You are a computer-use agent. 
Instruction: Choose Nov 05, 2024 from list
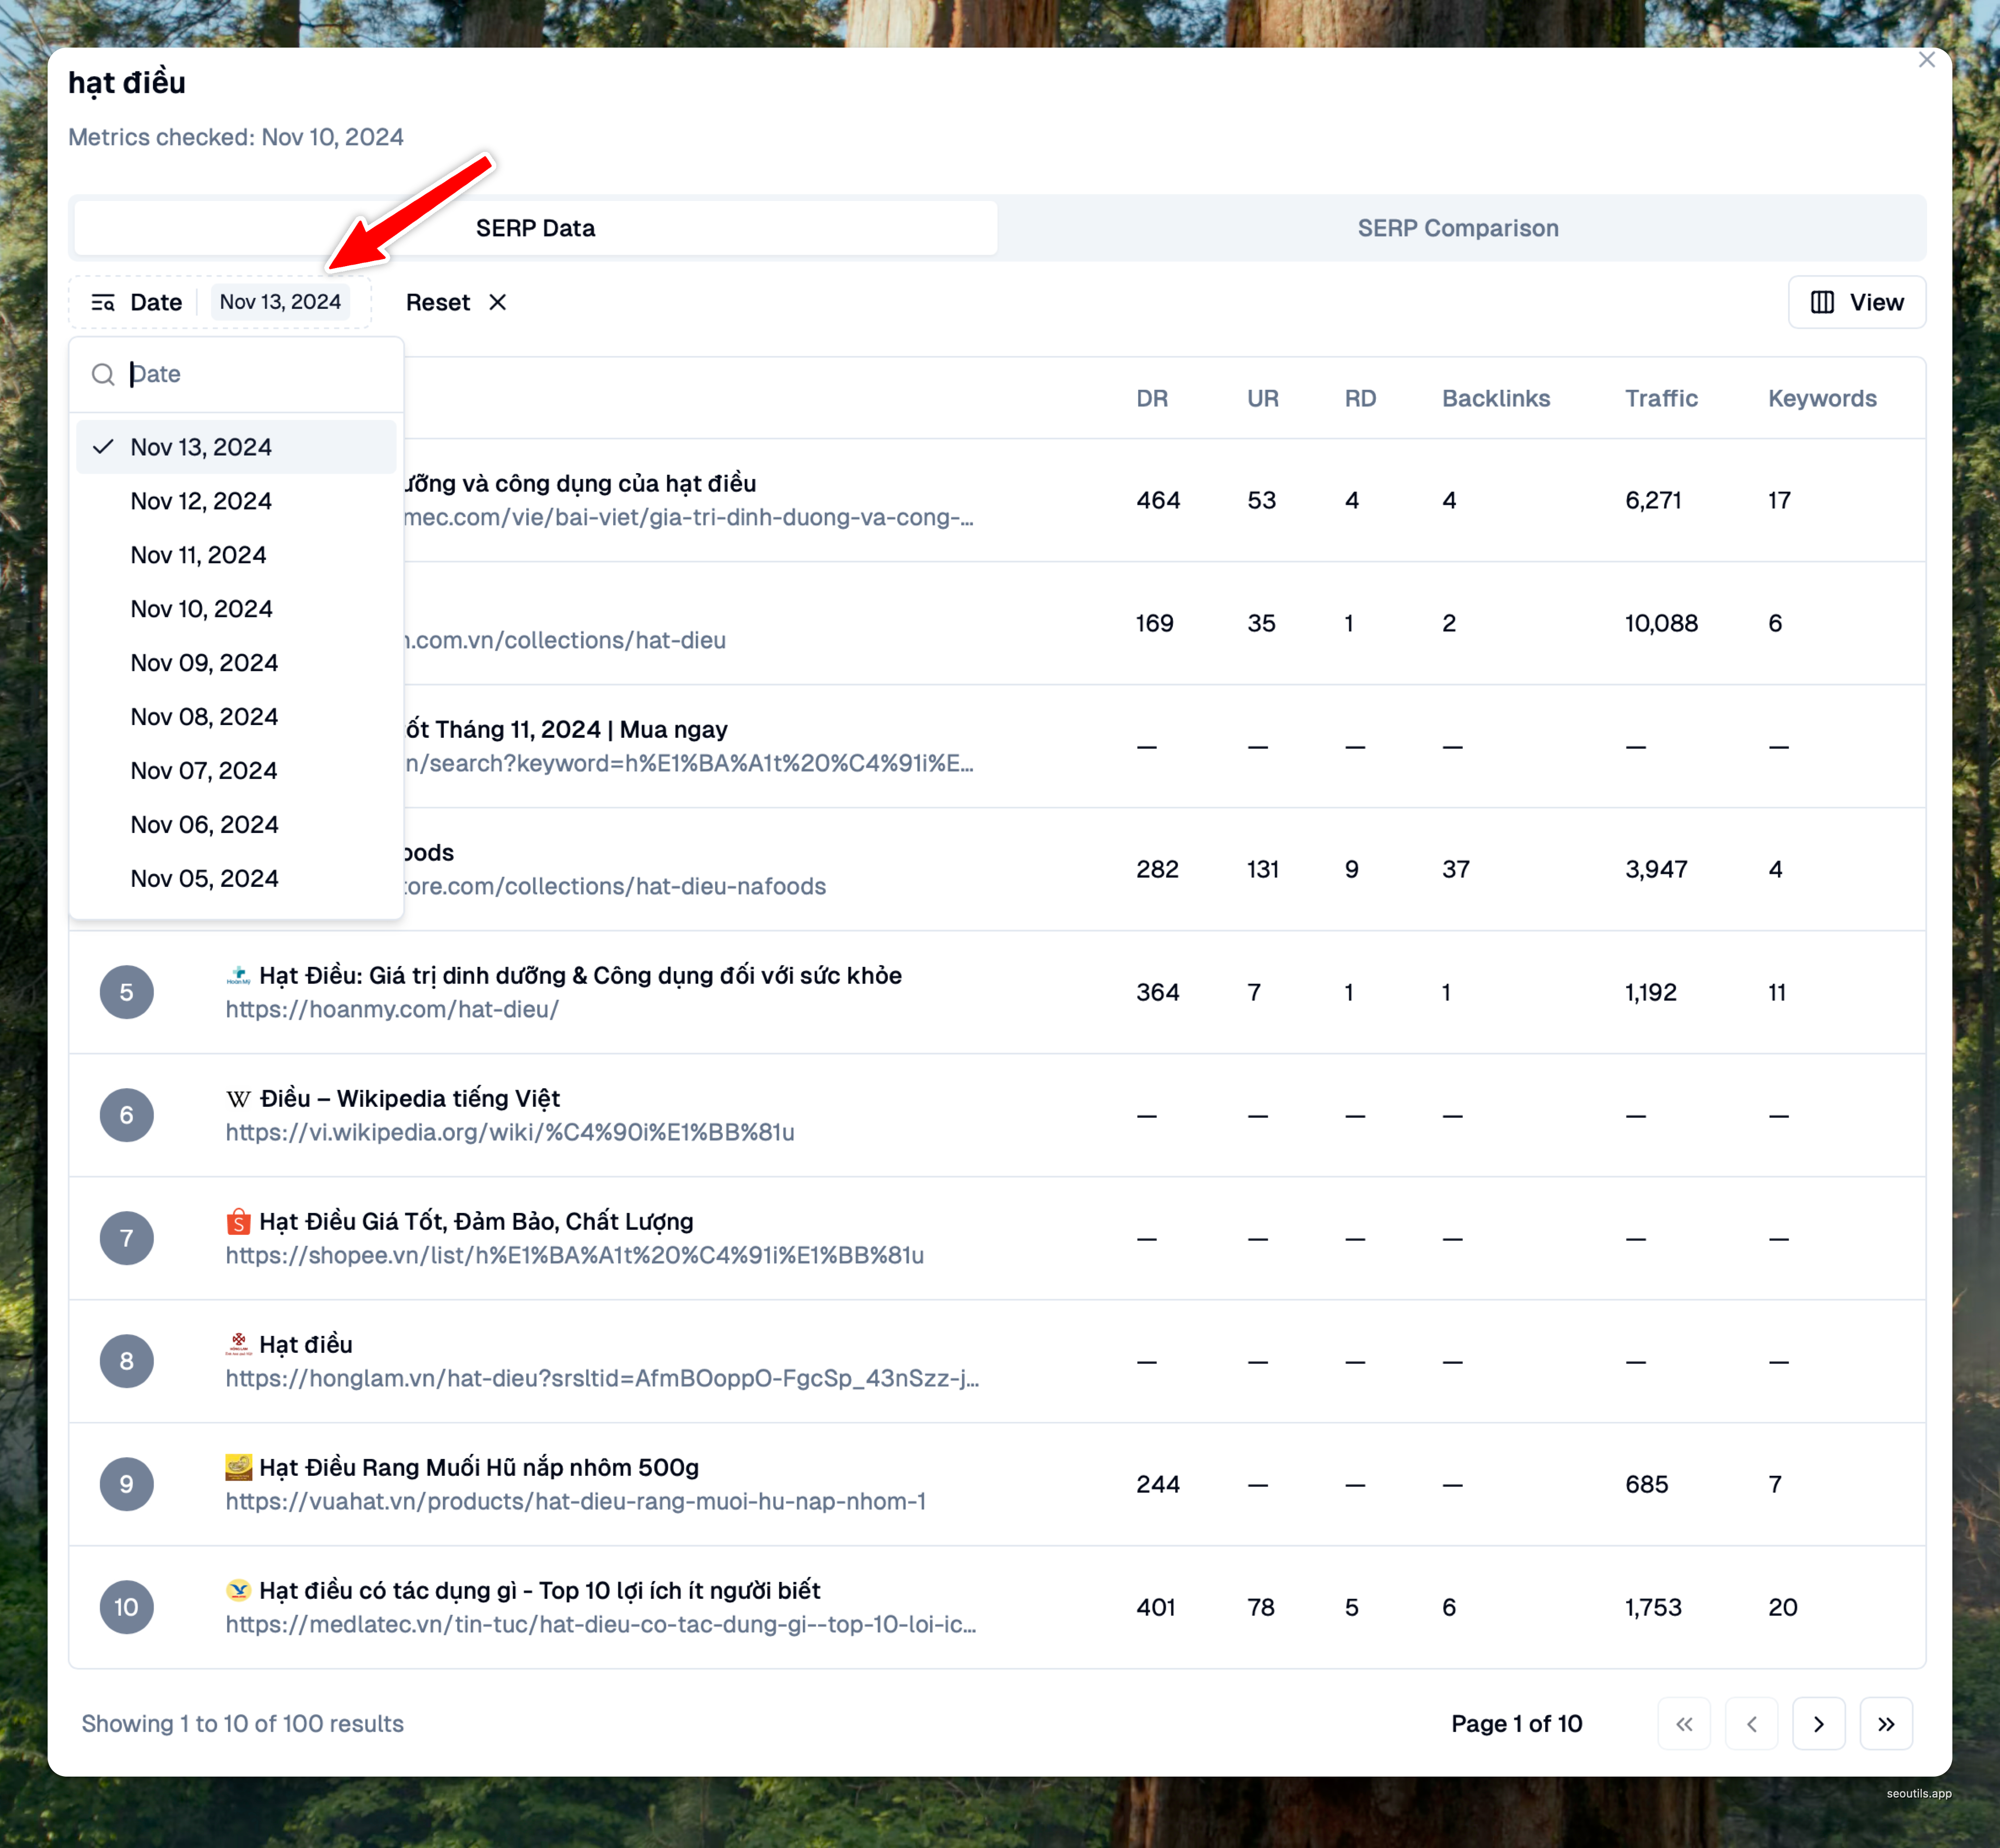tap(204, 879)
